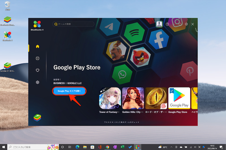226x150 pixels.
Task: Click the user profile avatar icon
Action: tap(159, 24)
